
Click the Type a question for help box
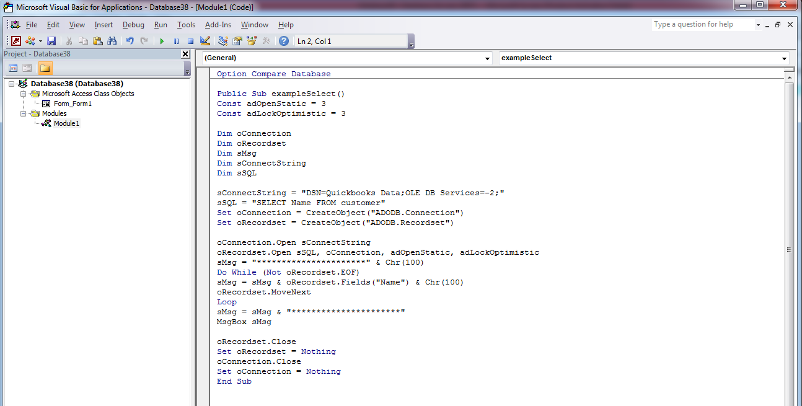click(x=702, y=25)
